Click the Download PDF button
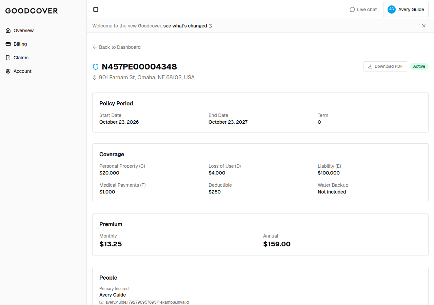This screenshot has height=305, width=434. pyautogui.click(x=385, y=66)
